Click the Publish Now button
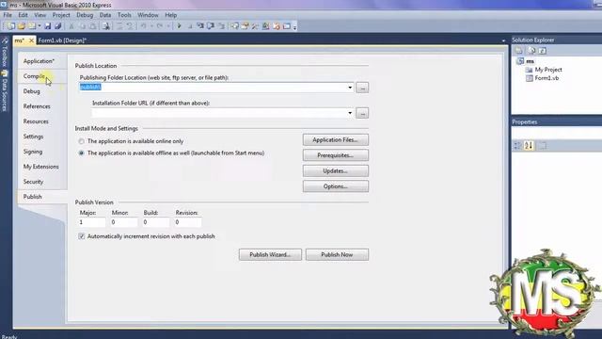This screenshot has height=339, width=602. pyautogui.click(x=337, y=254)
